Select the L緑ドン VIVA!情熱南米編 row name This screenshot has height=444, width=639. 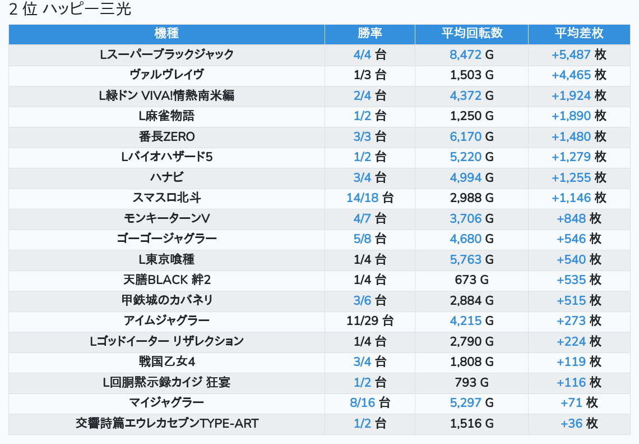pos(166,95)
